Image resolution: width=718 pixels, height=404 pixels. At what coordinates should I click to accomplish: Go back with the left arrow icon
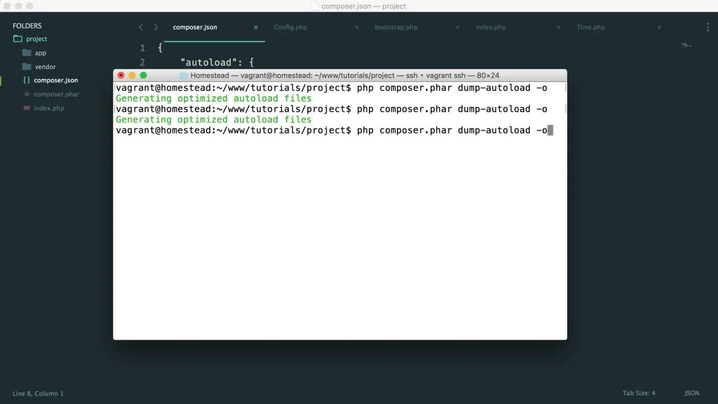click(140, 27)
